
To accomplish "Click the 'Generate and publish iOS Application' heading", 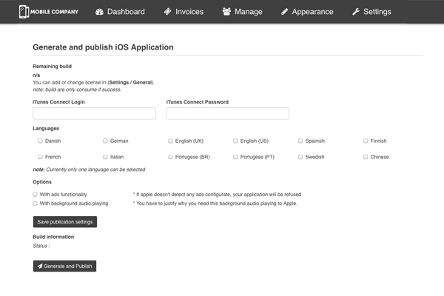I will [103, 47].
